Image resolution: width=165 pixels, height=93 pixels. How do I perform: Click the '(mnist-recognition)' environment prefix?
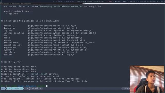point(13,74)
